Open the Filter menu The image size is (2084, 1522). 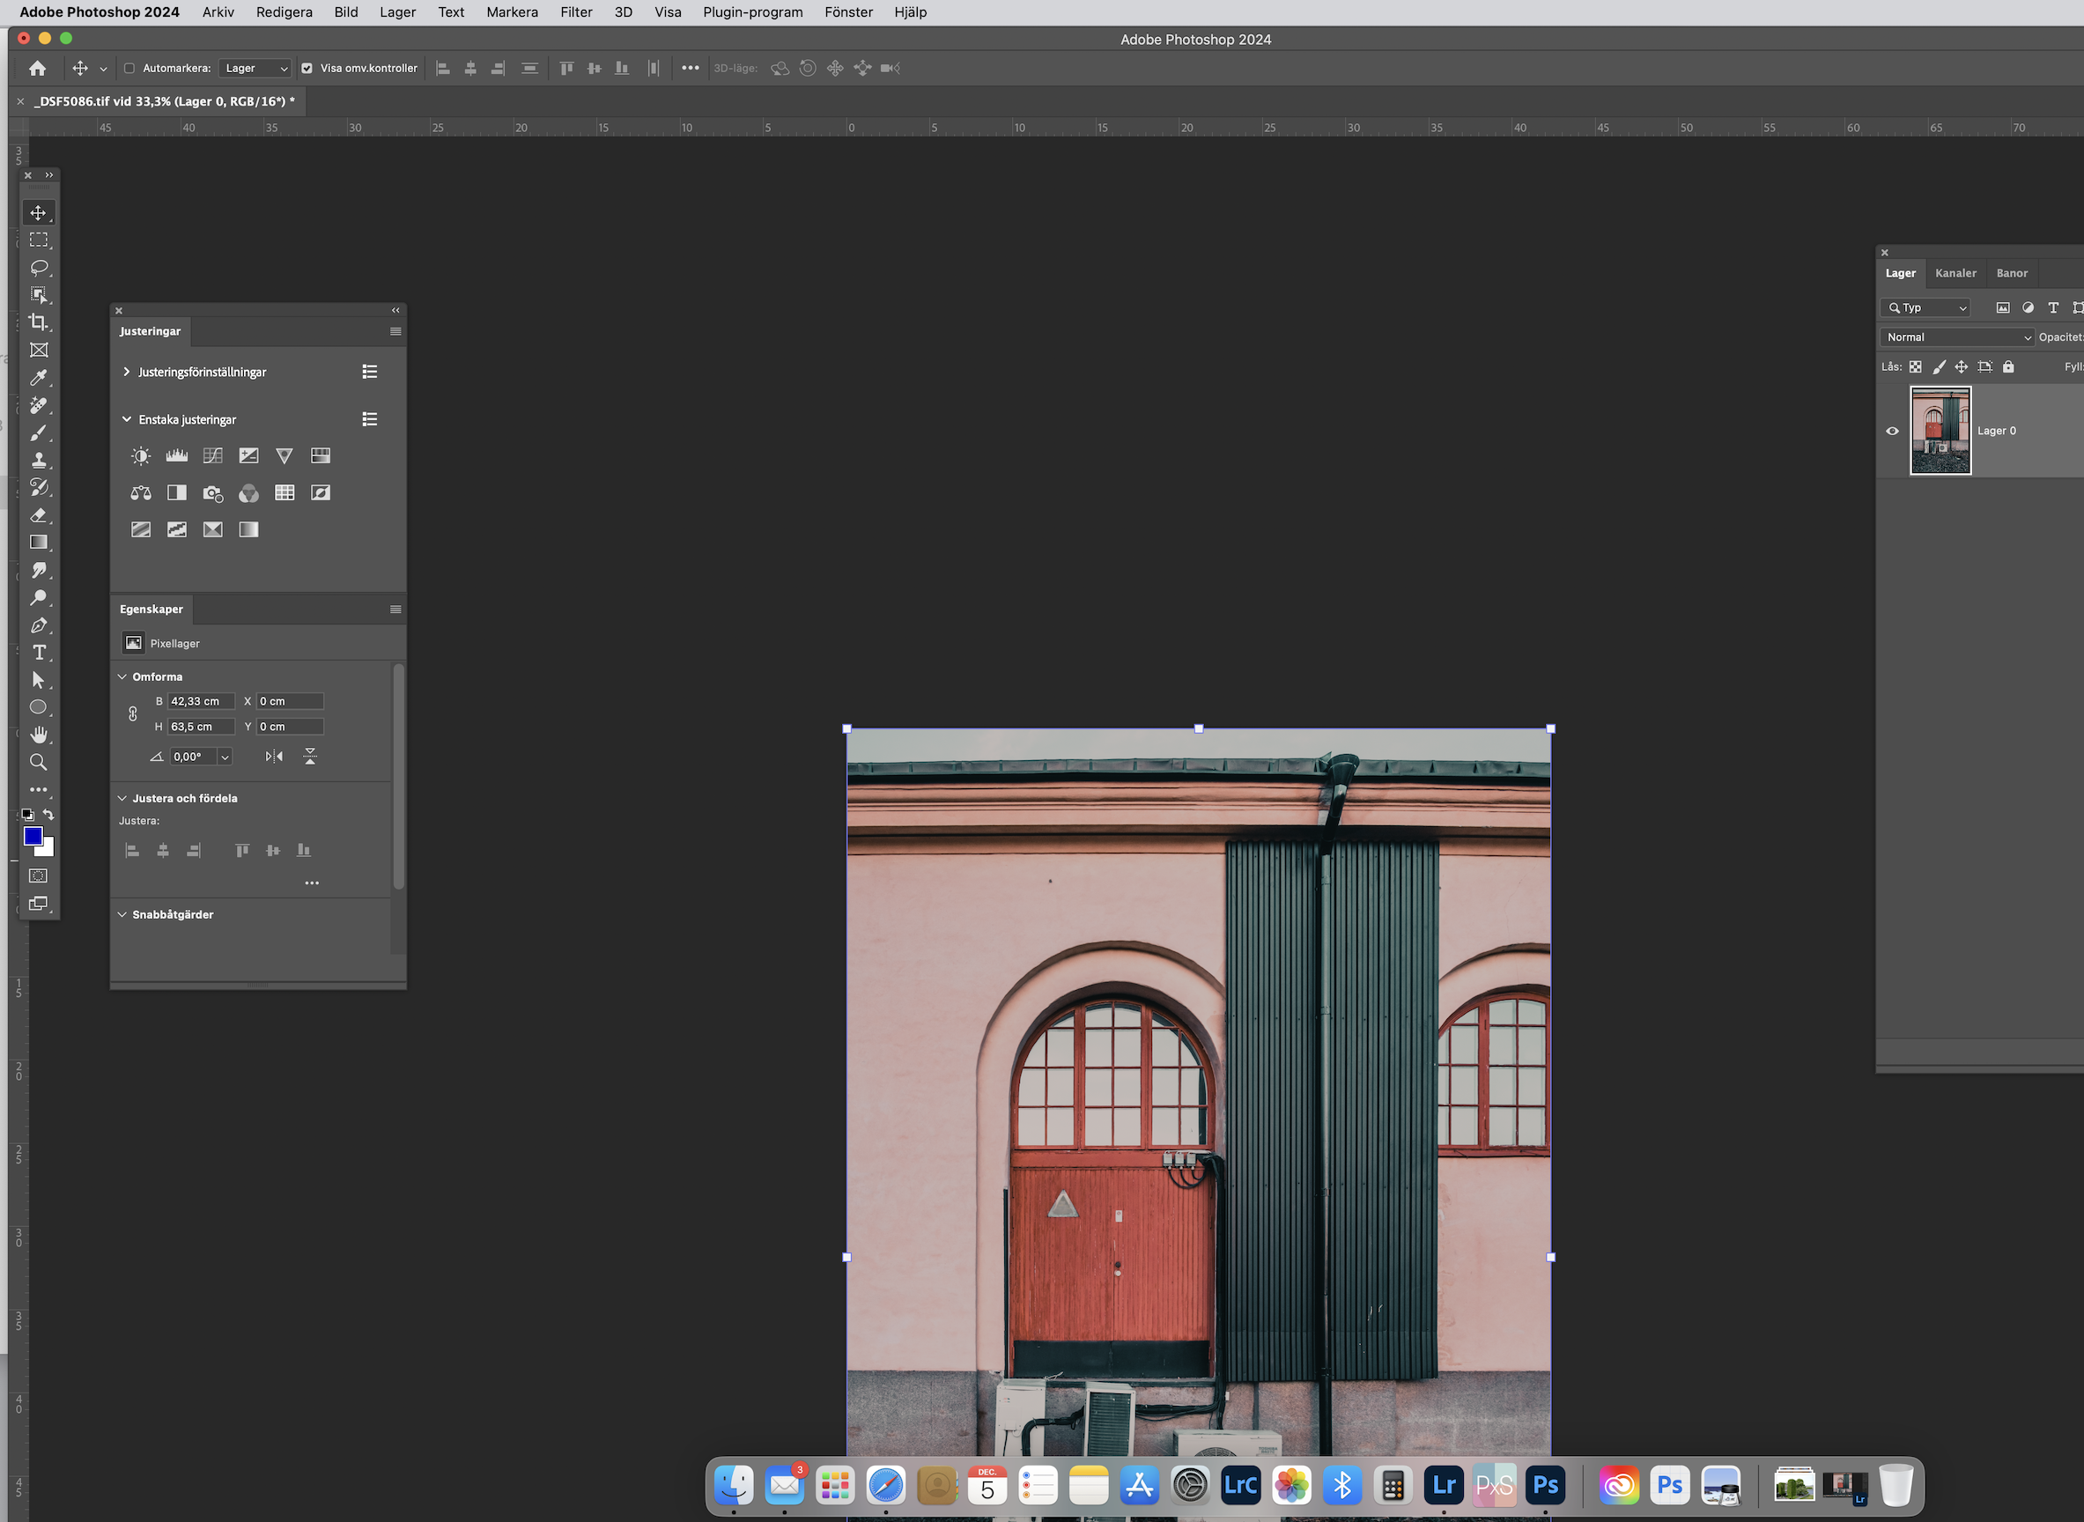coord(576,12)
